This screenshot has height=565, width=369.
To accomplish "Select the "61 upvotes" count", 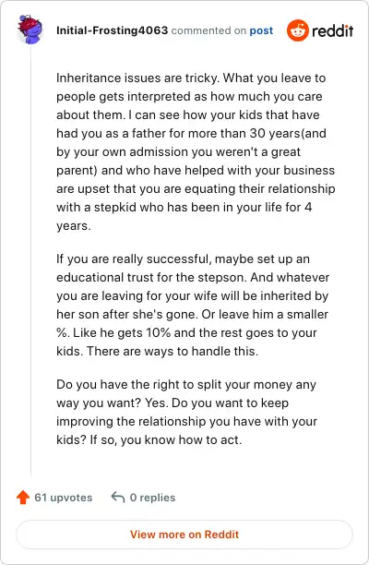I will click(64, 498).
